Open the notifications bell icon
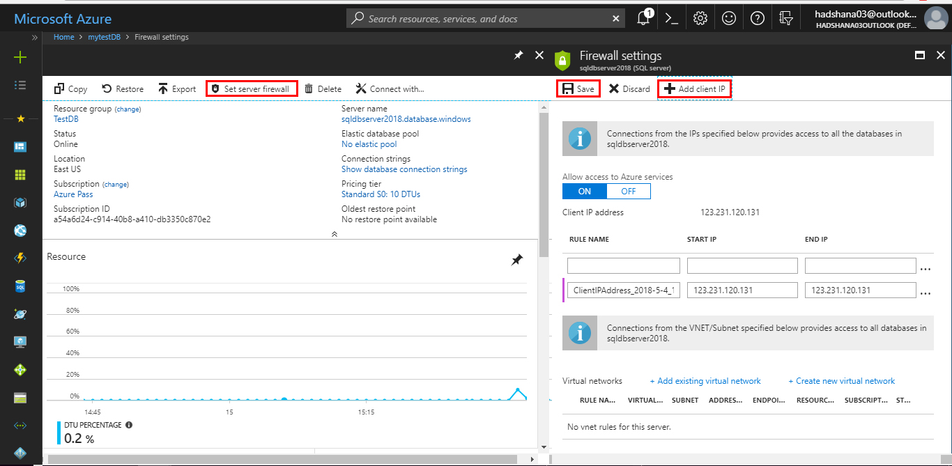The height and width of the screenshot is (466, 952). (645, 19)
